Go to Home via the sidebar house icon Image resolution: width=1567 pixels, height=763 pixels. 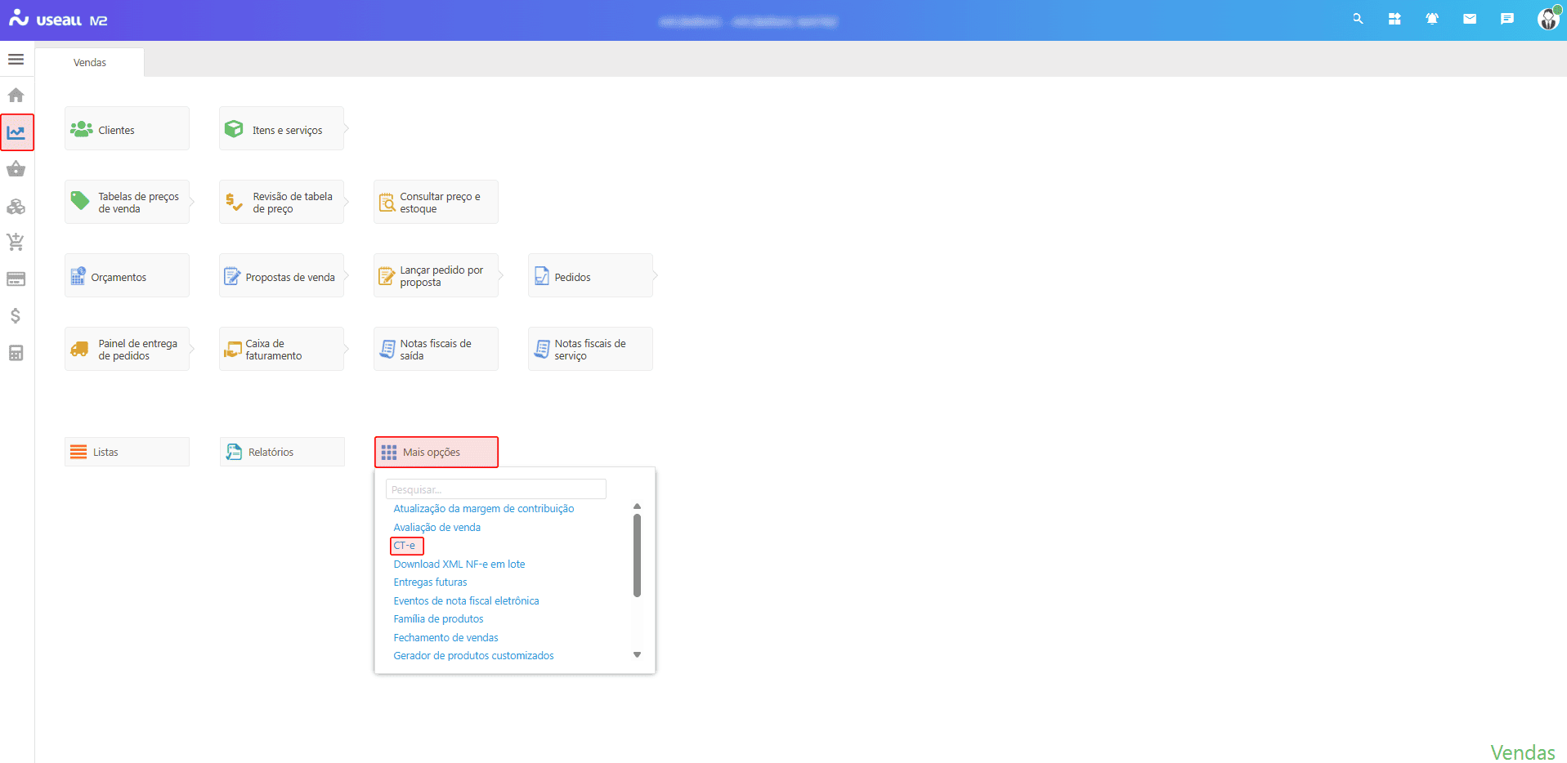tap(16, 96)
